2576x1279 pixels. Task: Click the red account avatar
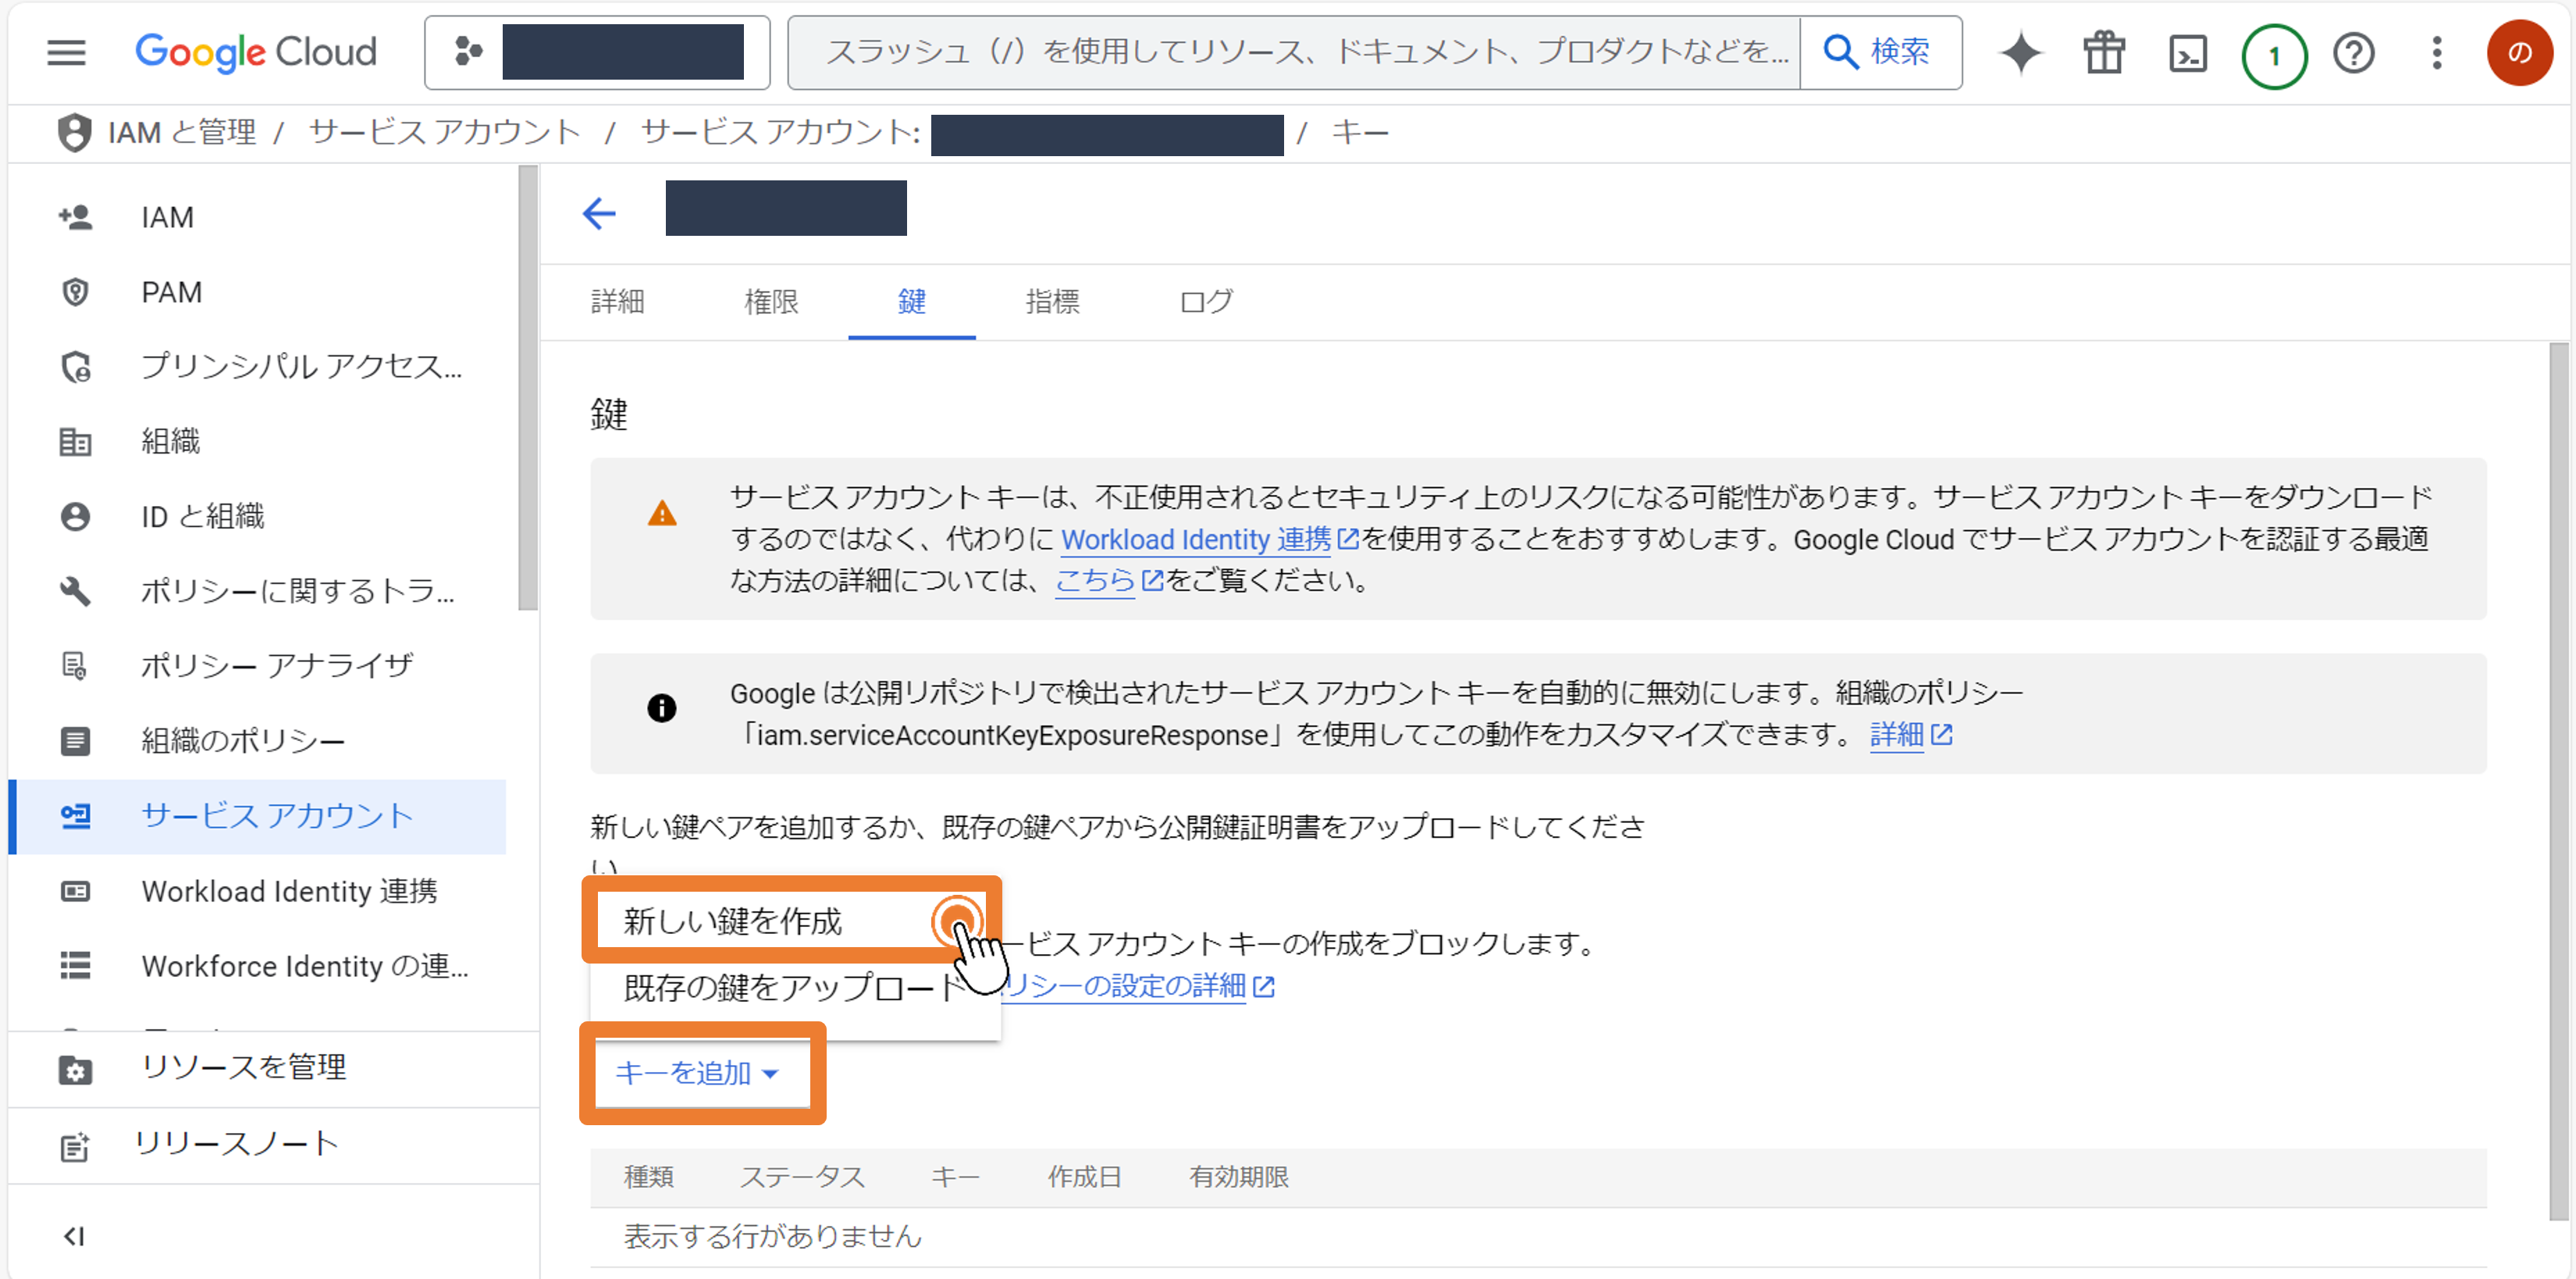click(x=2520, y=53)
